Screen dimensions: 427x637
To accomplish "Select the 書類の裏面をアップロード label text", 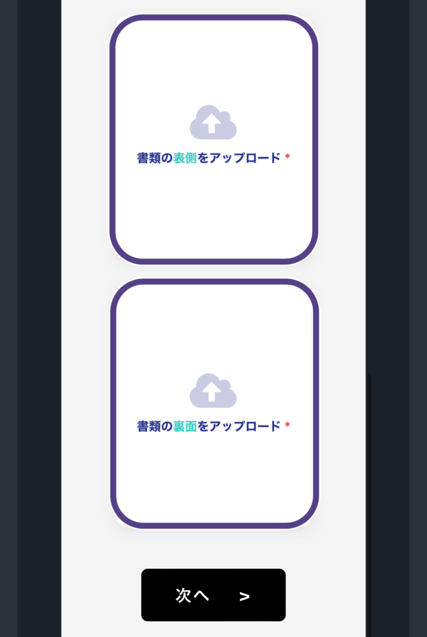I will click(209, 426).
